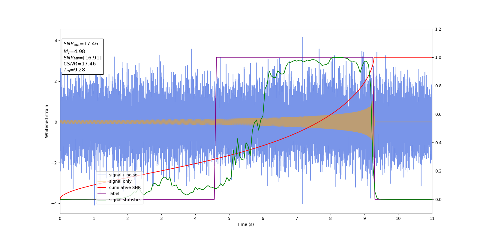Click x-axis tick label 3
The height and width of the screenshot is (240, 480).
click(x=161, y=218)
